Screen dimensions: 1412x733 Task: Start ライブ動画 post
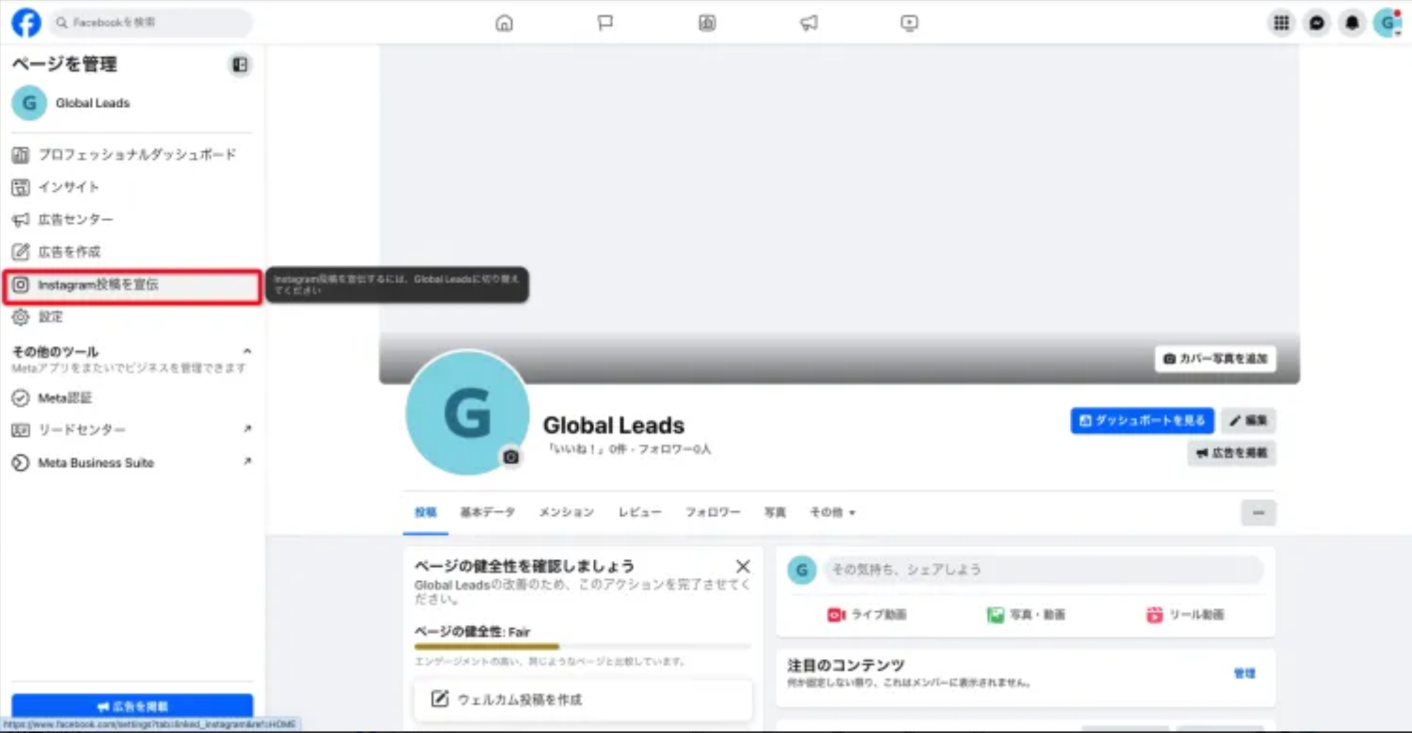click(x=866, y=615)
